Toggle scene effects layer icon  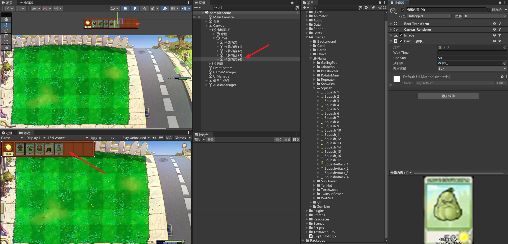click(x=153, y=8)
